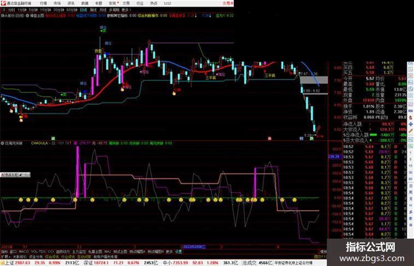The height and width of the screenshot is (266, 414).
Task: Click the 大宗流入 row in quote panel
Action: pyautogui.click(x=375, y=130)
